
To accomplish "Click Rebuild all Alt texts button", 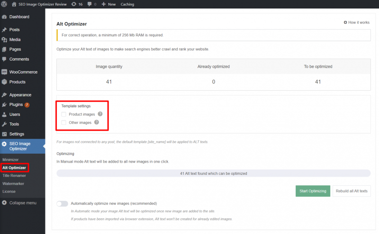I will (352, 191).
